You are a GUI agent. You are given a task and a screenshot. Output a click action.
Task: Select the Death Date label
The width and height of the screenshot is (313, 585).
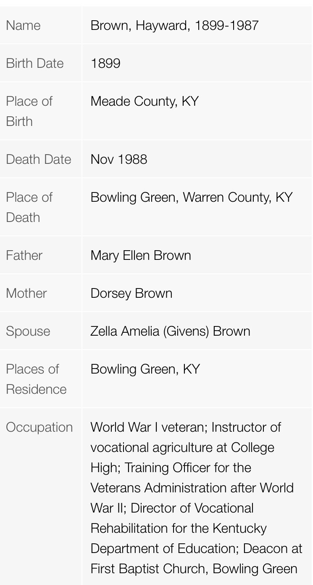pos(39,159)
